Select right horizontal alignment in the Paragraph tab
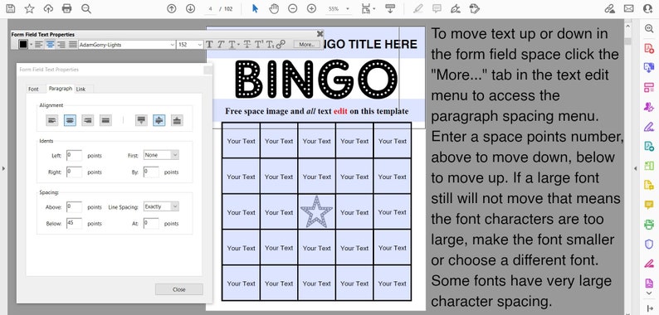 [x=88, y=120]
